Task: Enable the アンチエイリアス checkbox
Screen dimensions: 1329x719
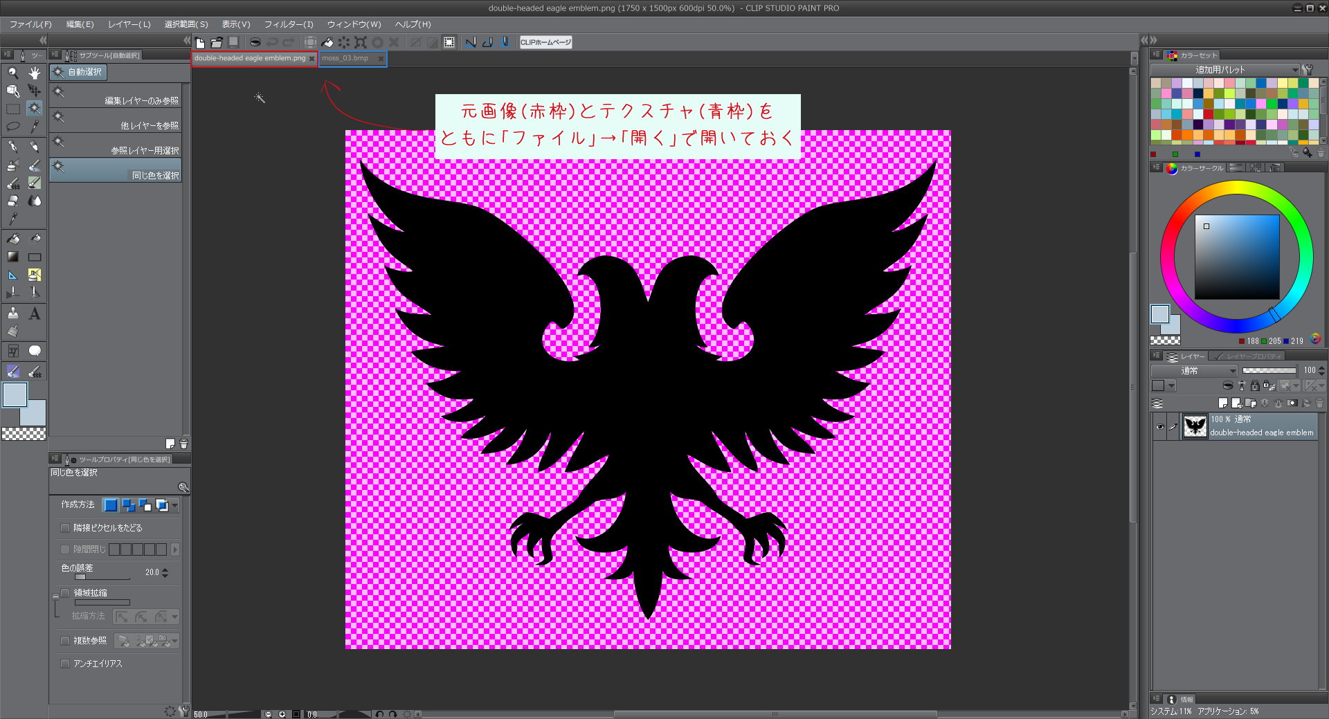Action: coord(65,664)
